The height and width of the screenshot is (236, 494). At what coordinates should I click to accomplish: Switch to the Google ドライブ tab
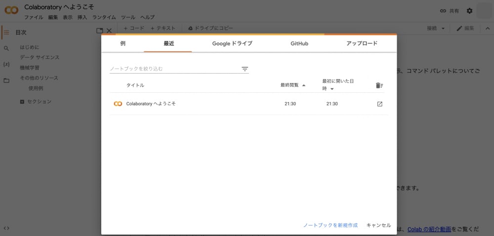[232, 43]
